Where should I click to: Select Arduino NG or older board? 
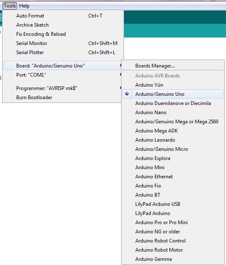click(x=173, y=231)
